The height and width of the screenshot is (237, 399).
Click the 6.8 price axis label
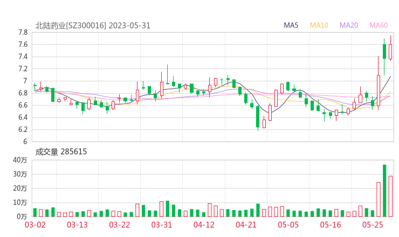[23, 93]
